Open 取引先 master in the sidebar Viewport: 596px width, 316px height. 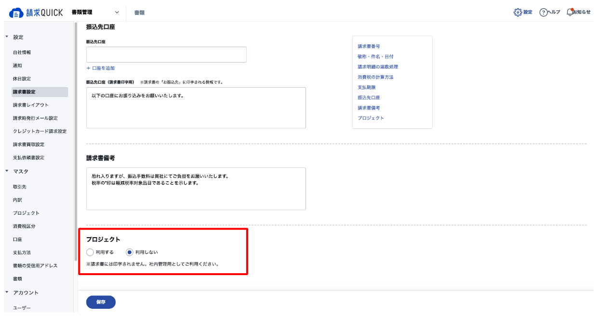pos(19,187)
